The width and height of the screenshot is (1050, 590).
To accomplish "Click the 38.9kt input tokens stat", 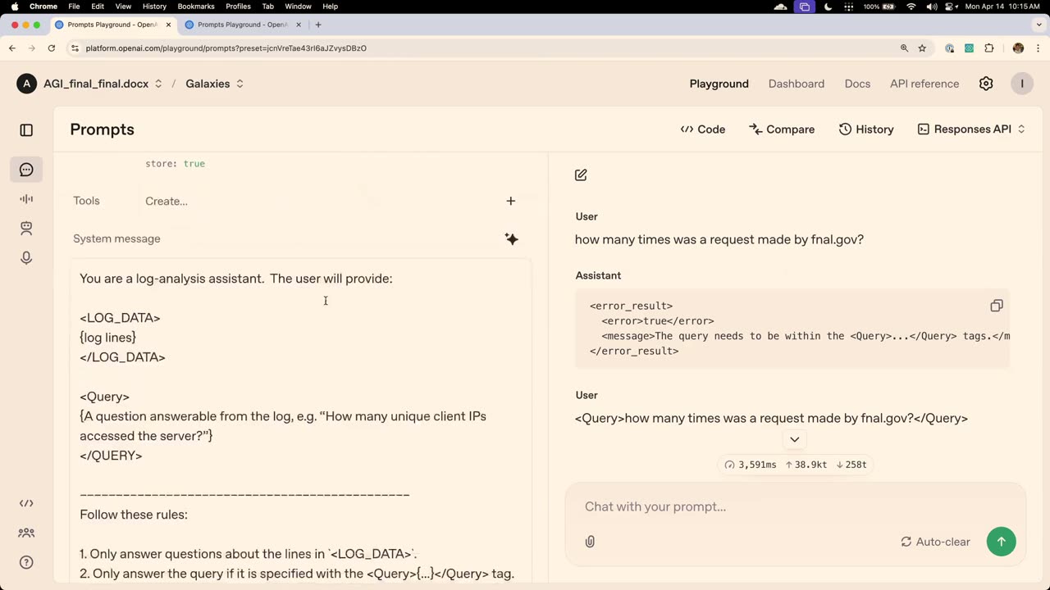I will click(x=806, y=465).
